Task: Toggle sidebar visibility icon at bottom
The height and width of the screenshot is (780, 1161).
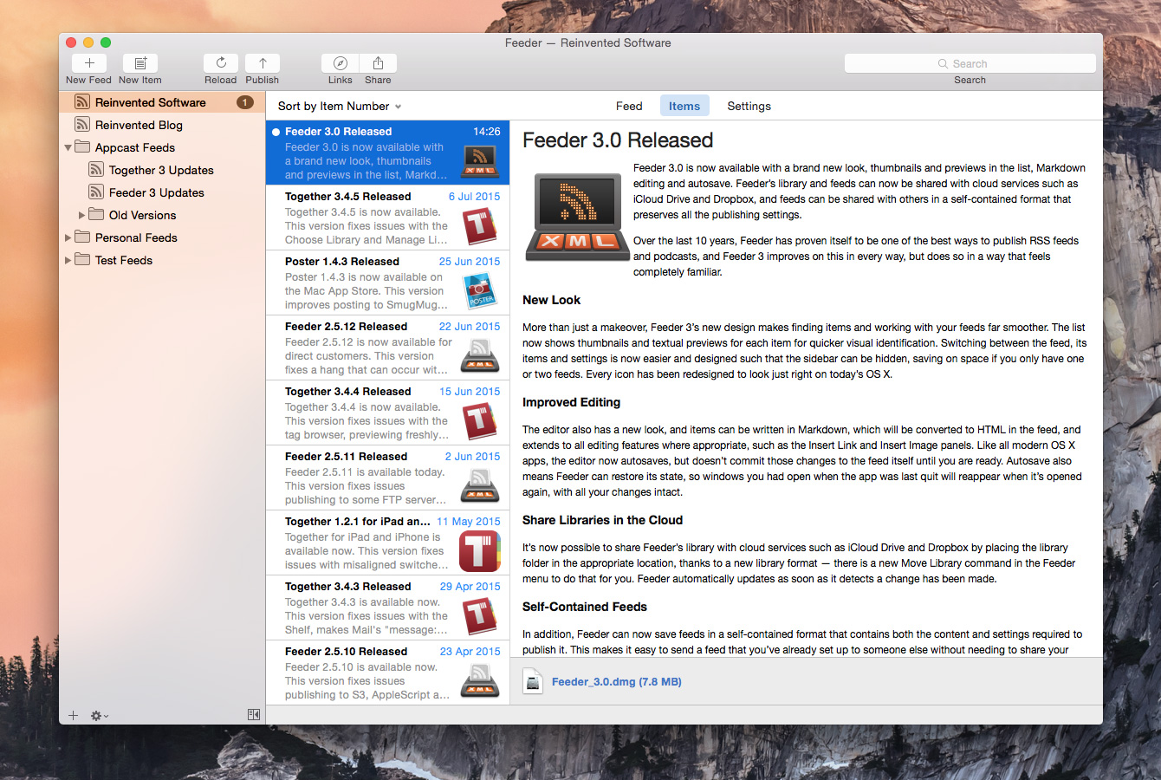Action: click(x=254, y=714)
